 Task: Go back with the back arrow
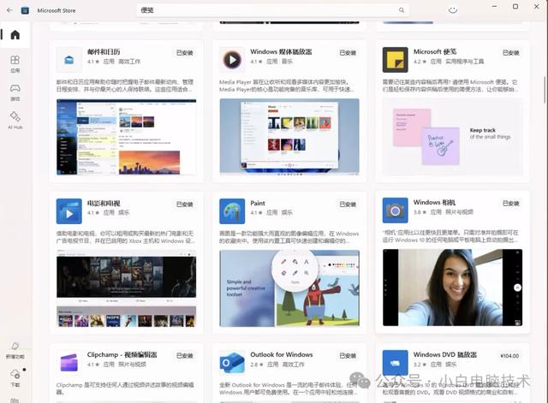(9, 10)
